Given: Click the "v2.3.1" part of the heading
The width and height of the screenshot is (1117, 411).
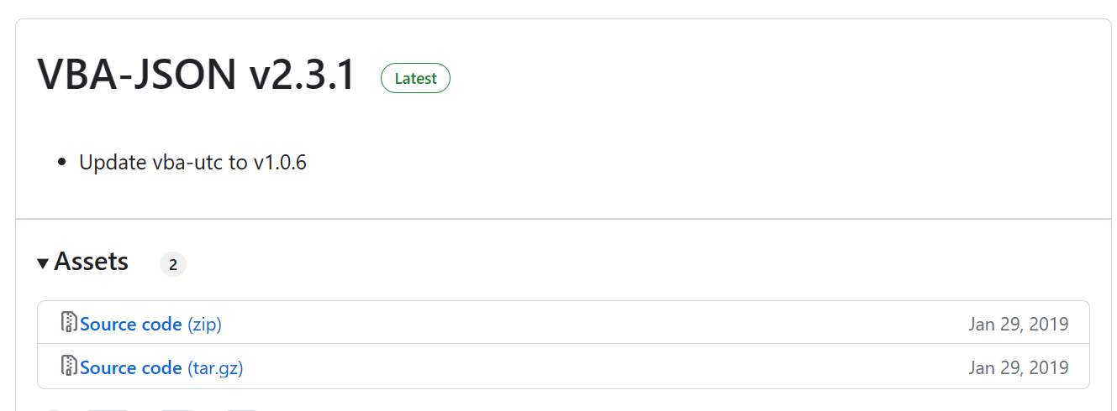Looking at the screenshot, I should pyautogui.click(x=303, y=75).
